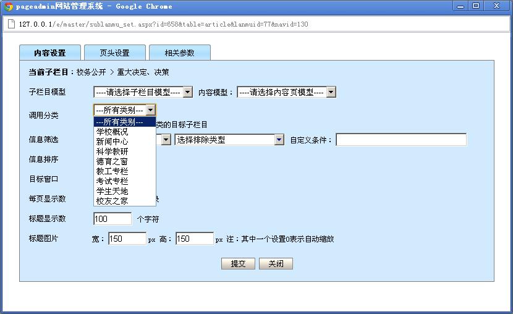This screenshot has height=314, width=513.
Task: Click the page icon in address bar
Action: click(11, 24)
